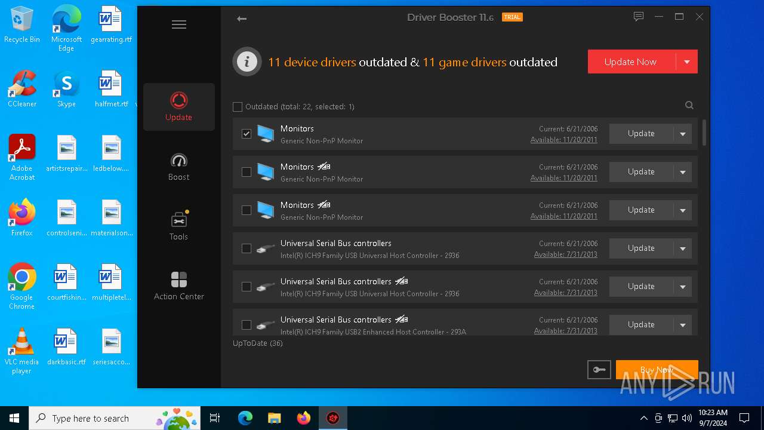Viewport: 764px width, 430px height.
Task: Open Available 7/31/2013 link for first USB controller
Action: 566,254
